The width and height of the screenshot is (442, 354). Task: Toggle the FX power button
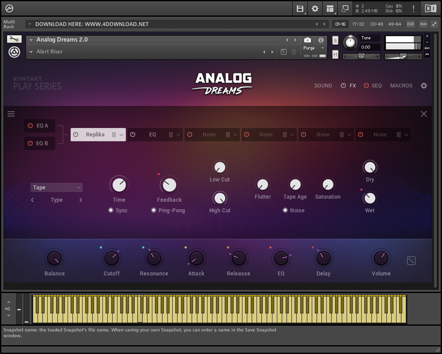[x=343, y=85]
